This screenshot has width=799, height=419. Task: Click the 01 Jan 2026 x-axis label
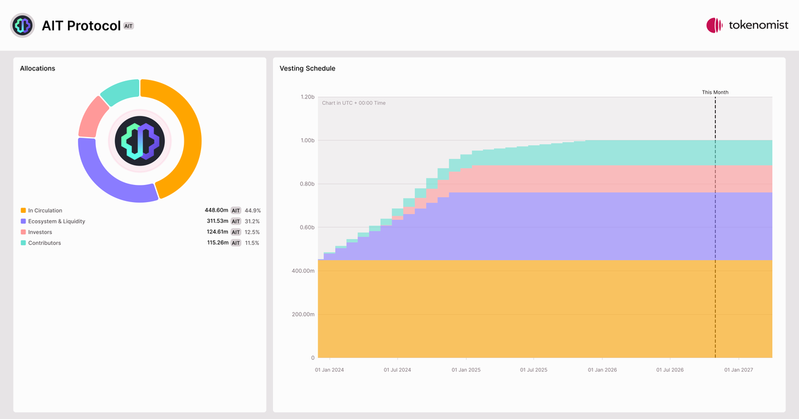pos(602,370)
